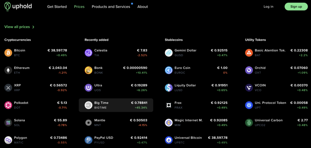Click the Universal Carbon icon

(249, 123)
